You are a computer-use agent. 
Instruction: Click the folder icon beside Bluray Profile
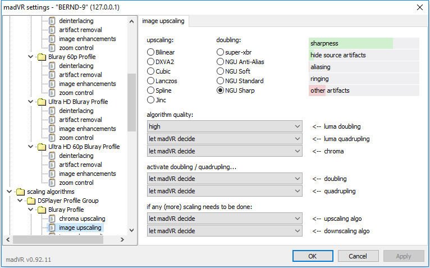coord(42,210)
